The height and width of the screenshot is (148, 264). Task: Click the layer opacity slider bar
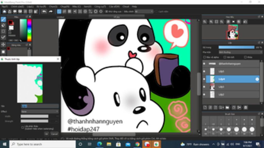(236, 47)
